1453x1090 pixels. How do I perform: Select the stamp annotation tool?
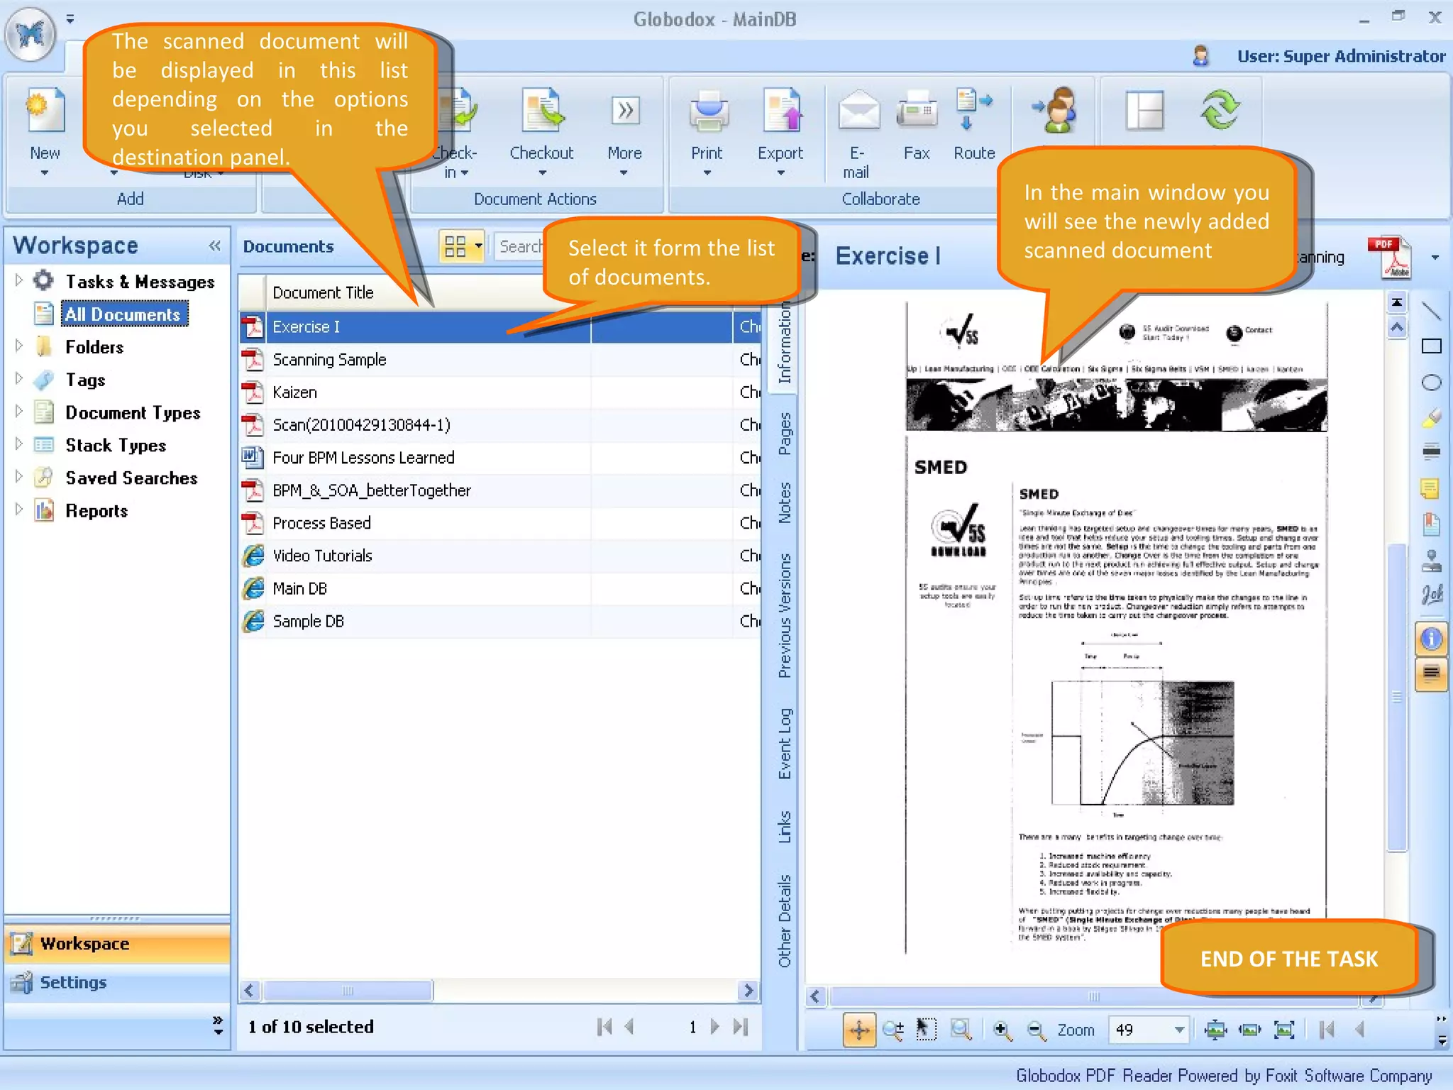click(1432, 561)
